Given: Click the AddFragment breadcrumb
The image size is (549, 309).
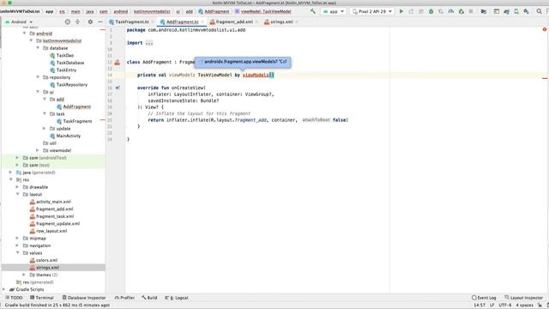Looking at the screenshot, I should [214, 11].
